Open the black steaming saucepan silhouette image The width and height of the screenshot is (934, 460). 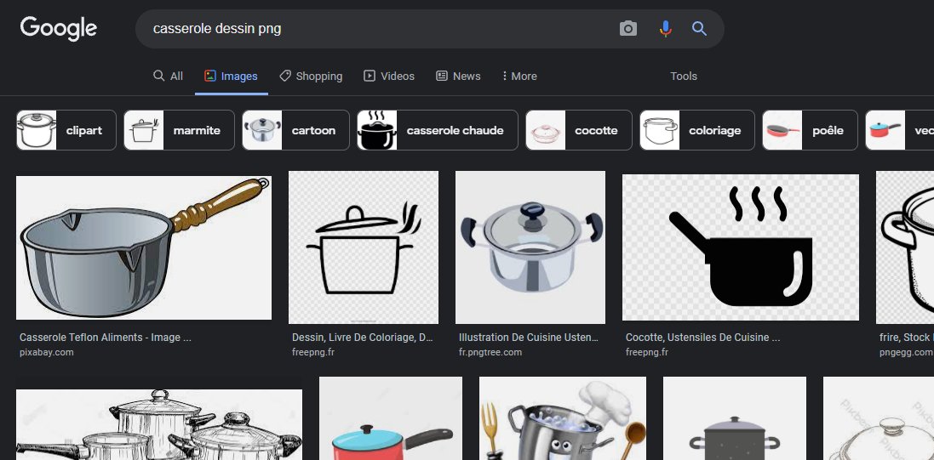tap(741, 247)
